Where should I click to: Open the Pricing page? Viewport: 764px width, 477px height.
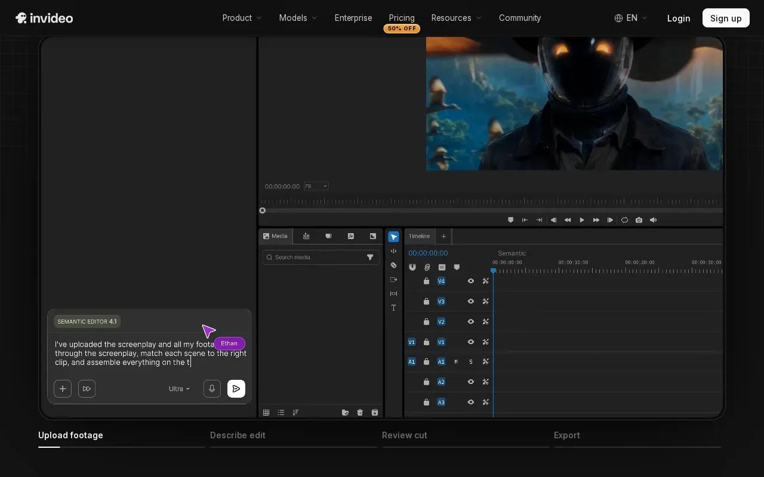(x=402, y=18)
